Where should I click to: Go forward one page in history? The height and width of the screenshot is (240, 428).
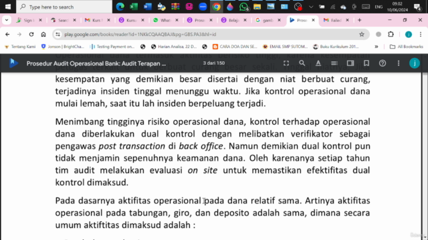(x=19, y=34)
